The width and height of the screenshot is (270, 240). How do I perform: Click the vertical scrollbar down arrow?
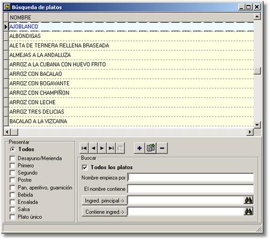pos(257,125)
